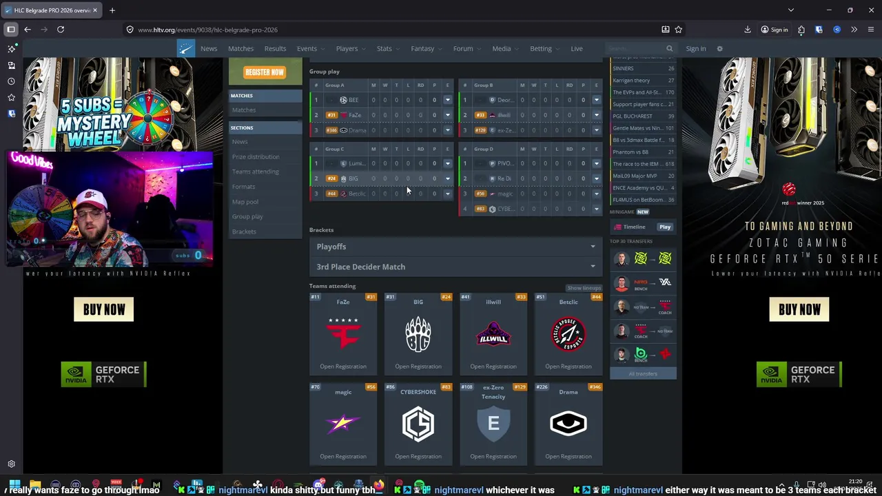Click the magic team star logo
Viewport: 882px width, 496px height.
343,424
